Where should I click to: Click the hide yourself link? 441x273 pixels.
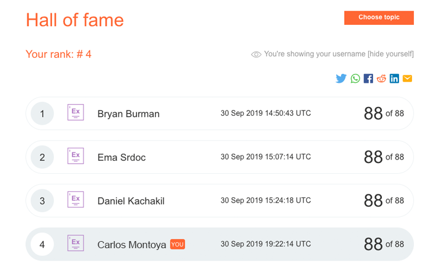tap(390, 54)
